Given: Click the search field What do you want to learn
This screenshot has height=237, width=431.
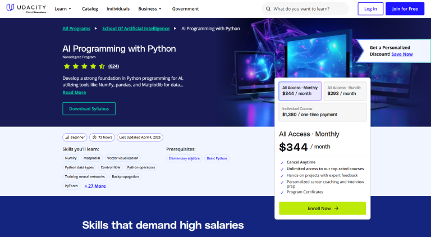Looking at the screenshot, I should click(x=305, y=9).
